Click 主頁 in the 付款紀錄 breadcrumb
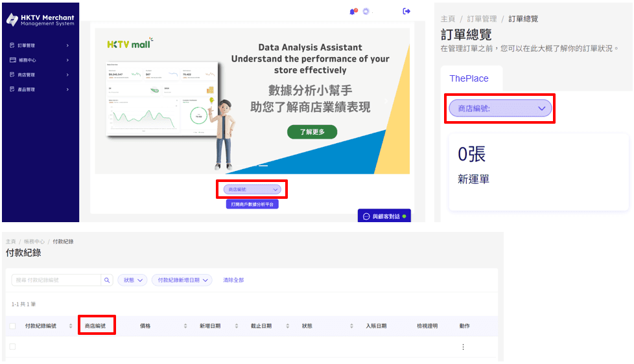 tap(10, 242)
